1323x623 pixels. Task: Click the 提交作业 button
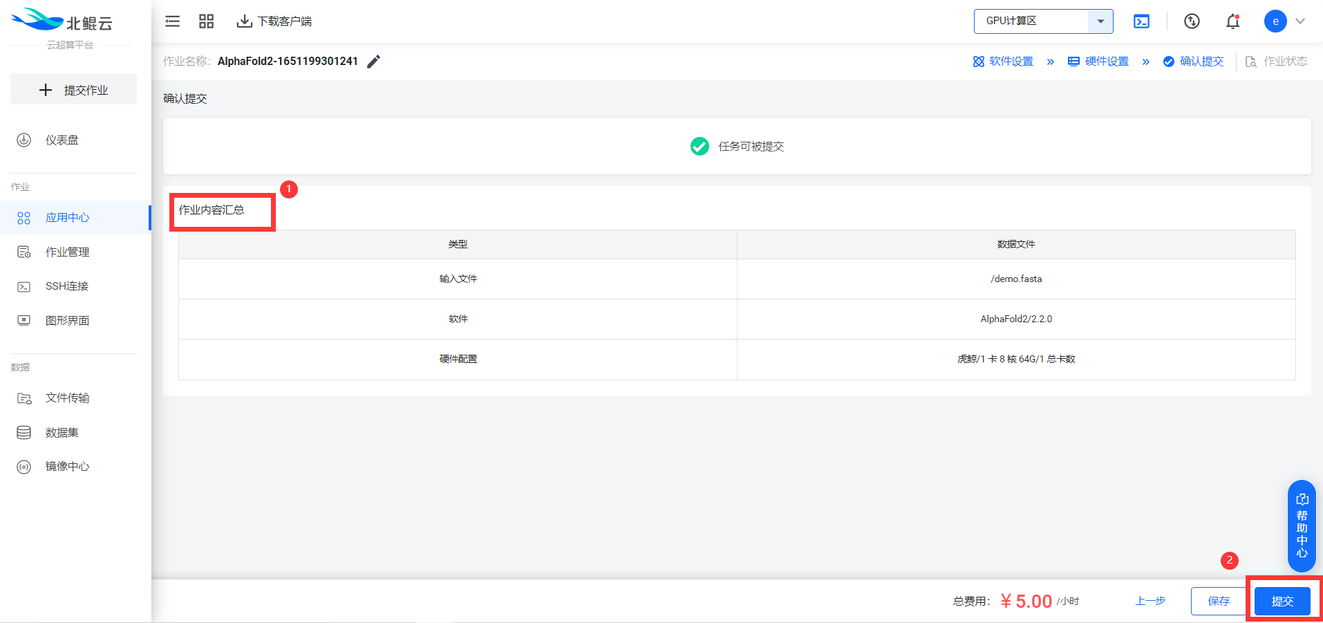(73, 90)
